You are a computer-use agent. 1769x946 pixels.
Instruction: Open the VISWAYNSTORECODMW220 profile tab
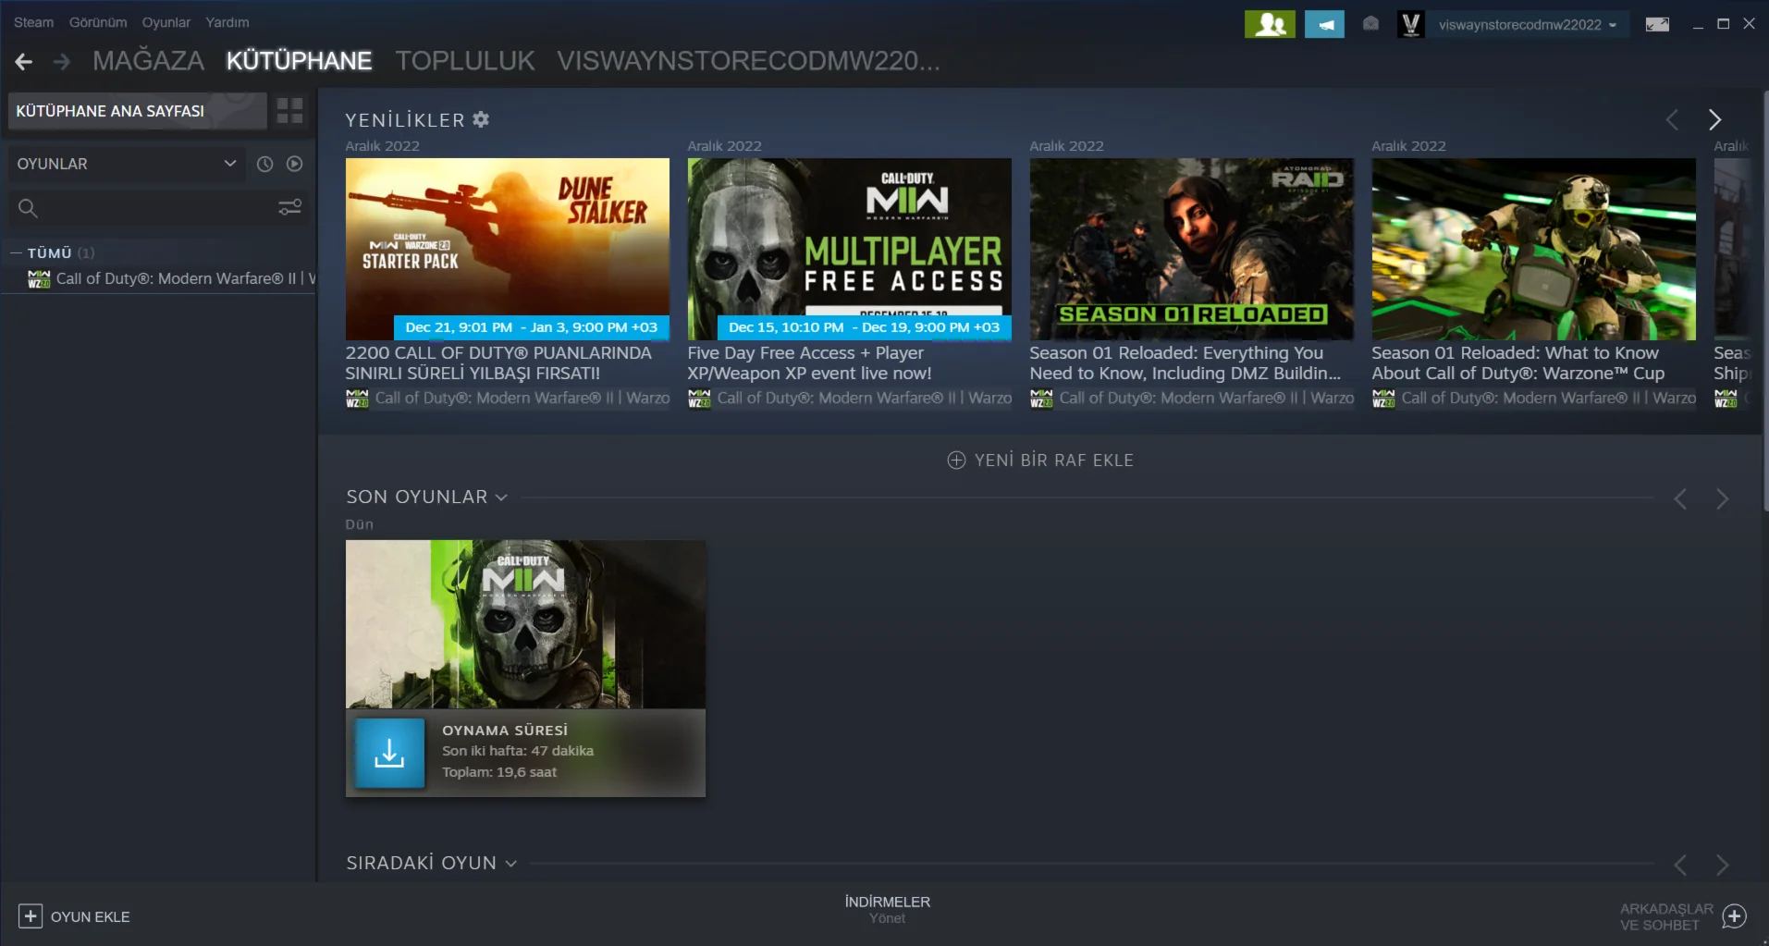(x=748, y=61)
